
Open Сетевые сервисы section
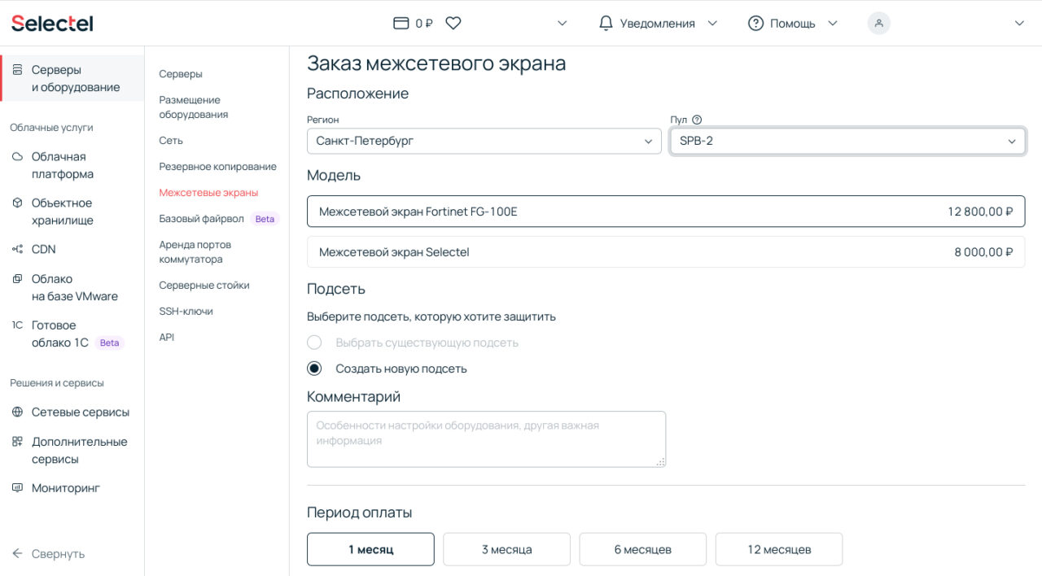pyautogui.click(x=81, y=412)
